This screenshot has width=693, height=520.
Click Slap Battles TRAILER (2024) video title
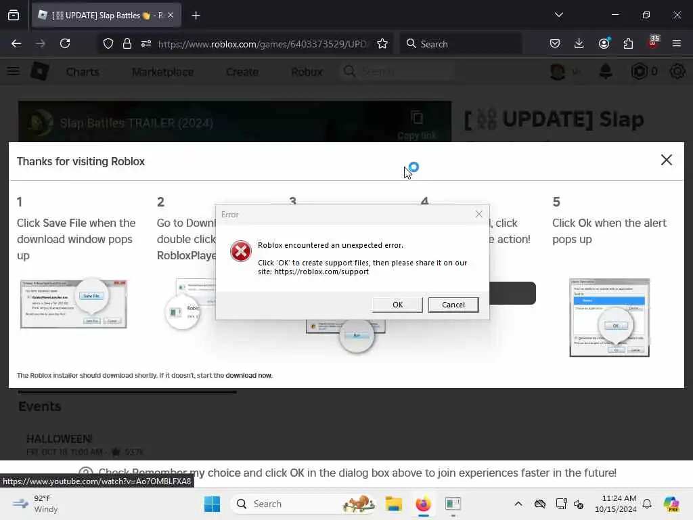pyautogui.click(x=136, y=123)
